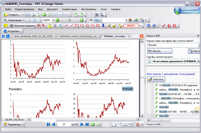Screen dimensions: 201x133
Task: Select the Rectangle tool
Action: pyautogui.click(x=77, y=26)
